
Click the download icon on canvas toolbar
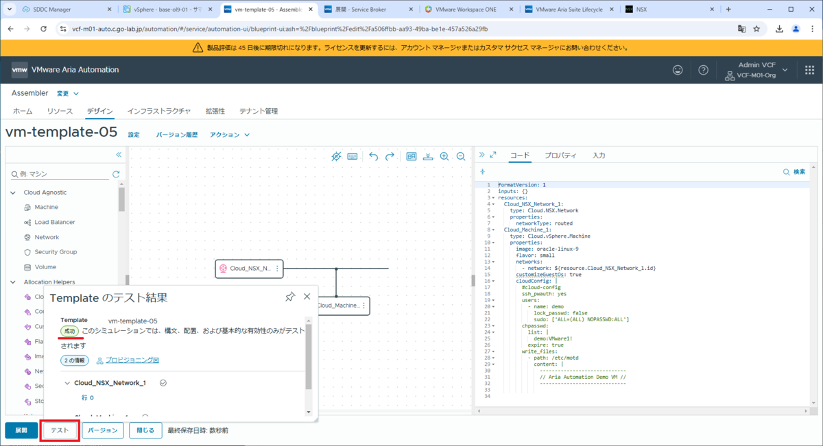[428, 156]
